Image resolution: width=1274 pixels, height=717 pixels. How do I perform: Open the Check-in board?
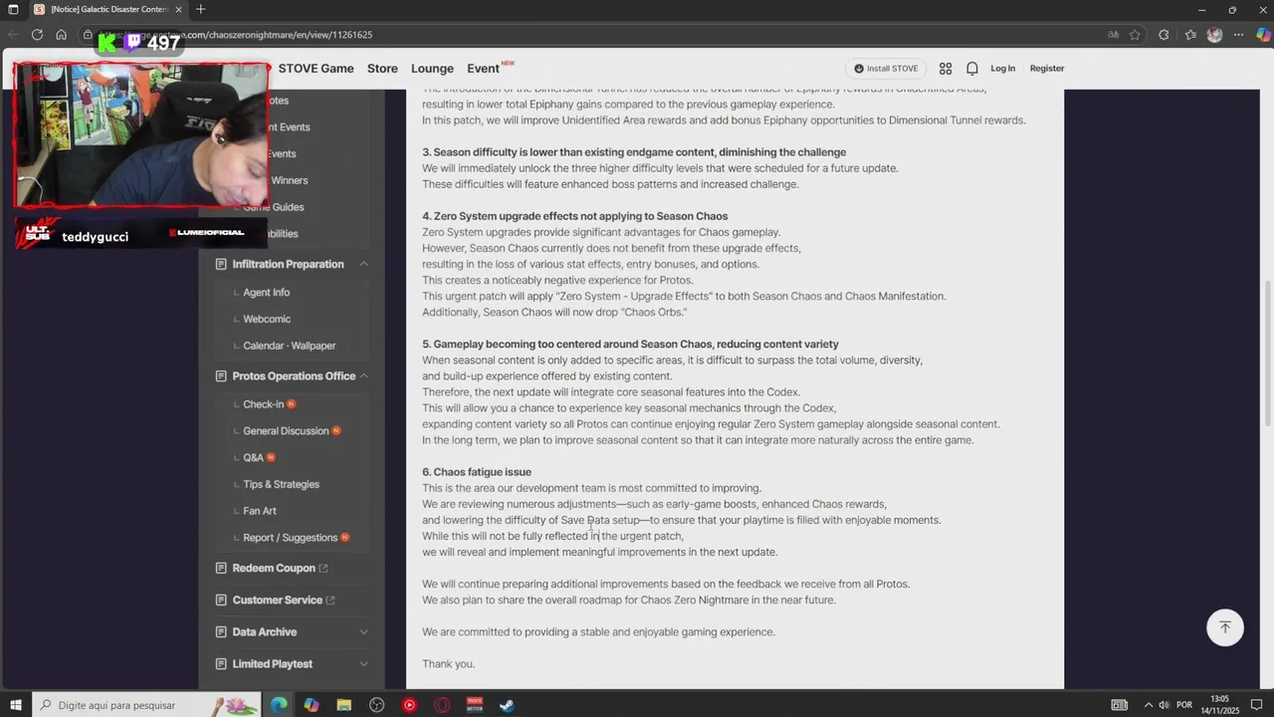click(264, 404)
